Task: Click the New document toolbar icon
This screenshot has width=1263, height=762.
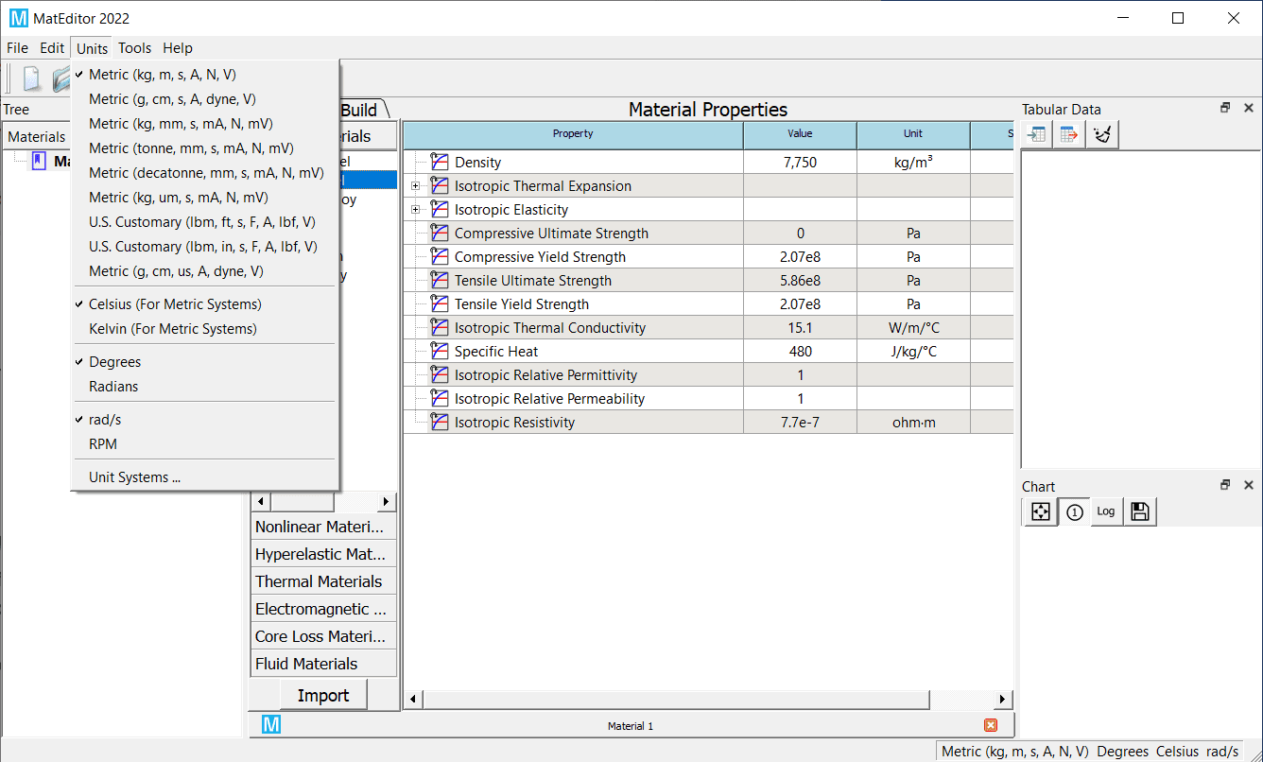Action: 32,78
